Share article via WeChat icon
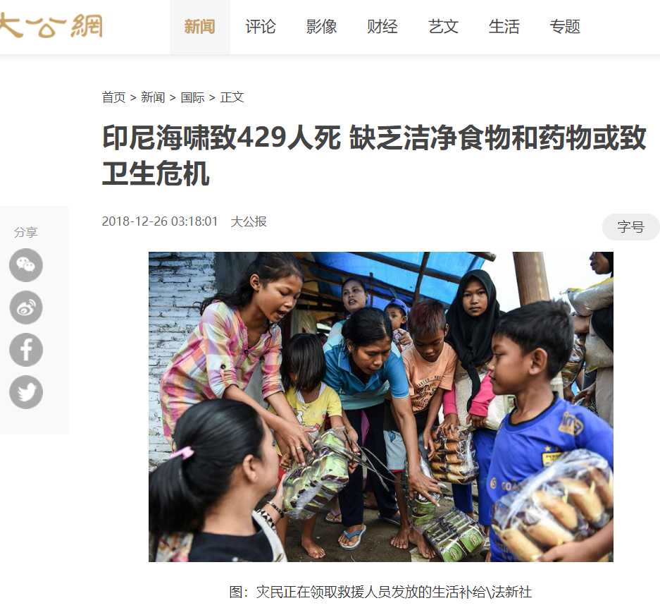Viewport: 660px width, 615px height. (26, 265)
